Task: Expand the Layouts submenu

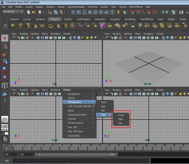Action: click(x=79, y=119)
